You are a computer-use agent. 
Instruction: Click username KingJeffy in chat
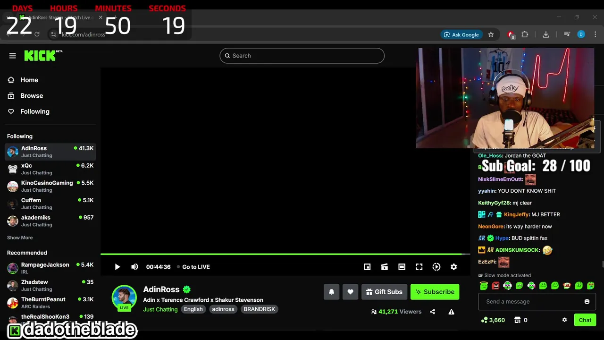(x=516, y=214)
